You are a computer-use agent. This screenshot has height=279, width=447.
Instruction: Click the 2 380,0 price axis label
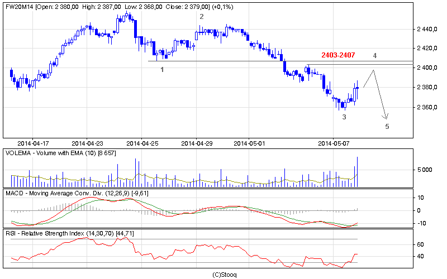click(427, 87)
